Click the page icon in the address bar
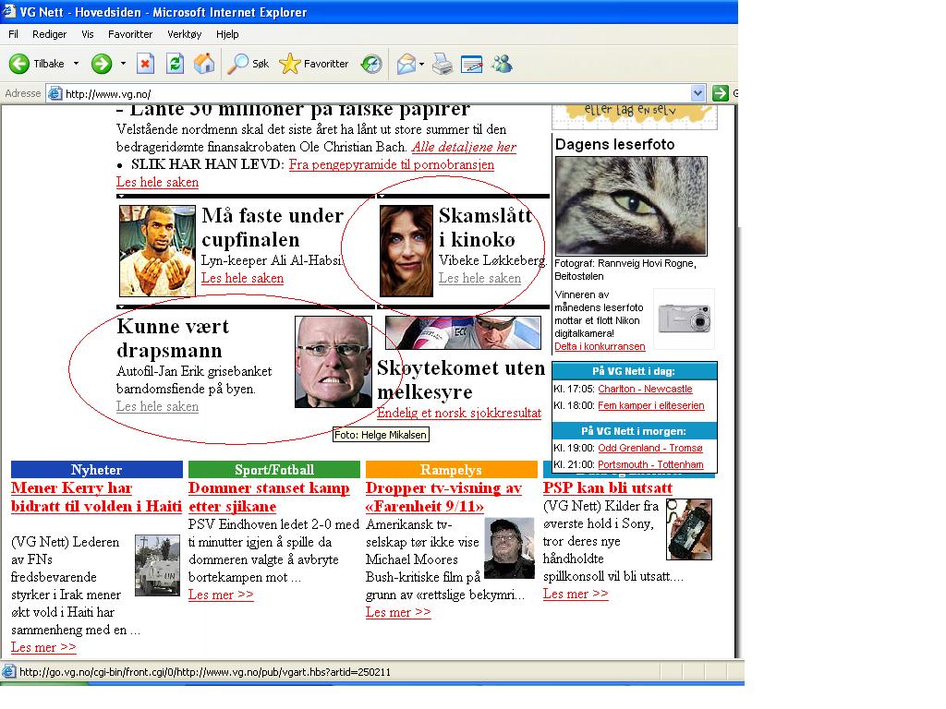This screenshot has width=946, height=709. pyautogui.click(x=55, y=93)
